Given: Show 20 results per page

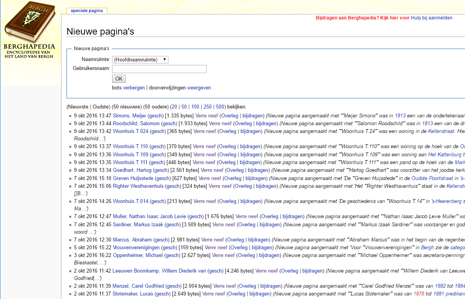Looking at the screenshot, I should point(174,107).
